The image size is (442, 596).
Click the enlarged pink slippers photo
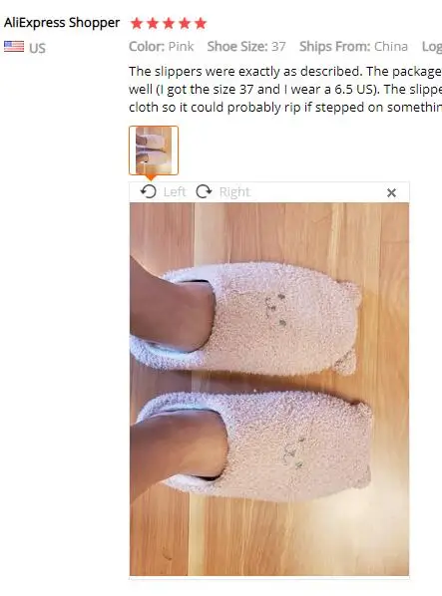coord(269,390)
